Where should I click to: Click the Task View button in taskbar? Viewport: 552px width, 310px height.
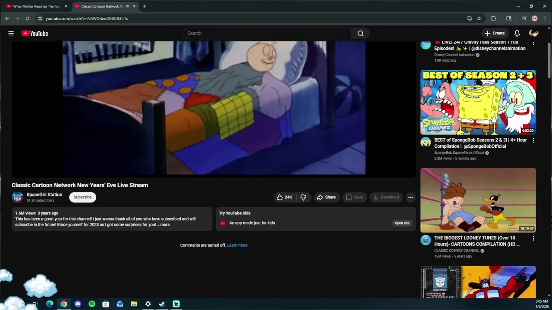[x=35, y=304]
